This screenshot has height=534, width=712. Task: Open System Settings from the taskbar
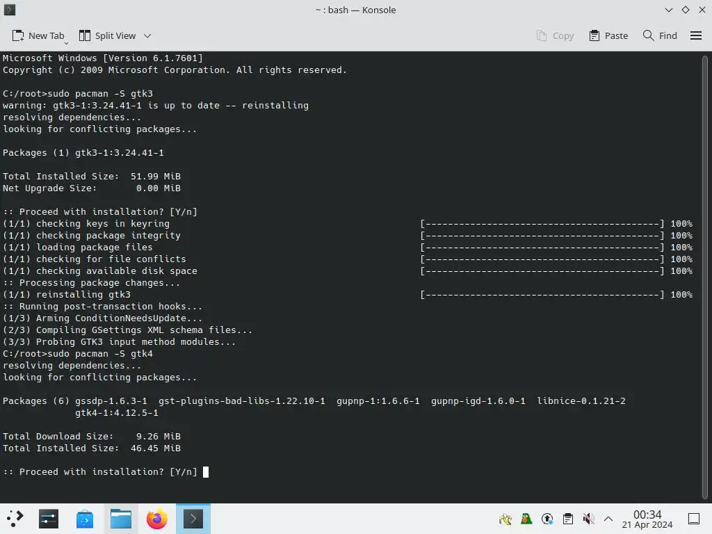pyautogui.click(x=49, y=519)
